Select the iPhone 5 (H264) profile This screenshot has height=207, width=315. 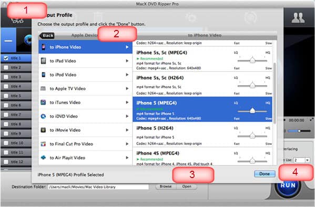(202, 134)
